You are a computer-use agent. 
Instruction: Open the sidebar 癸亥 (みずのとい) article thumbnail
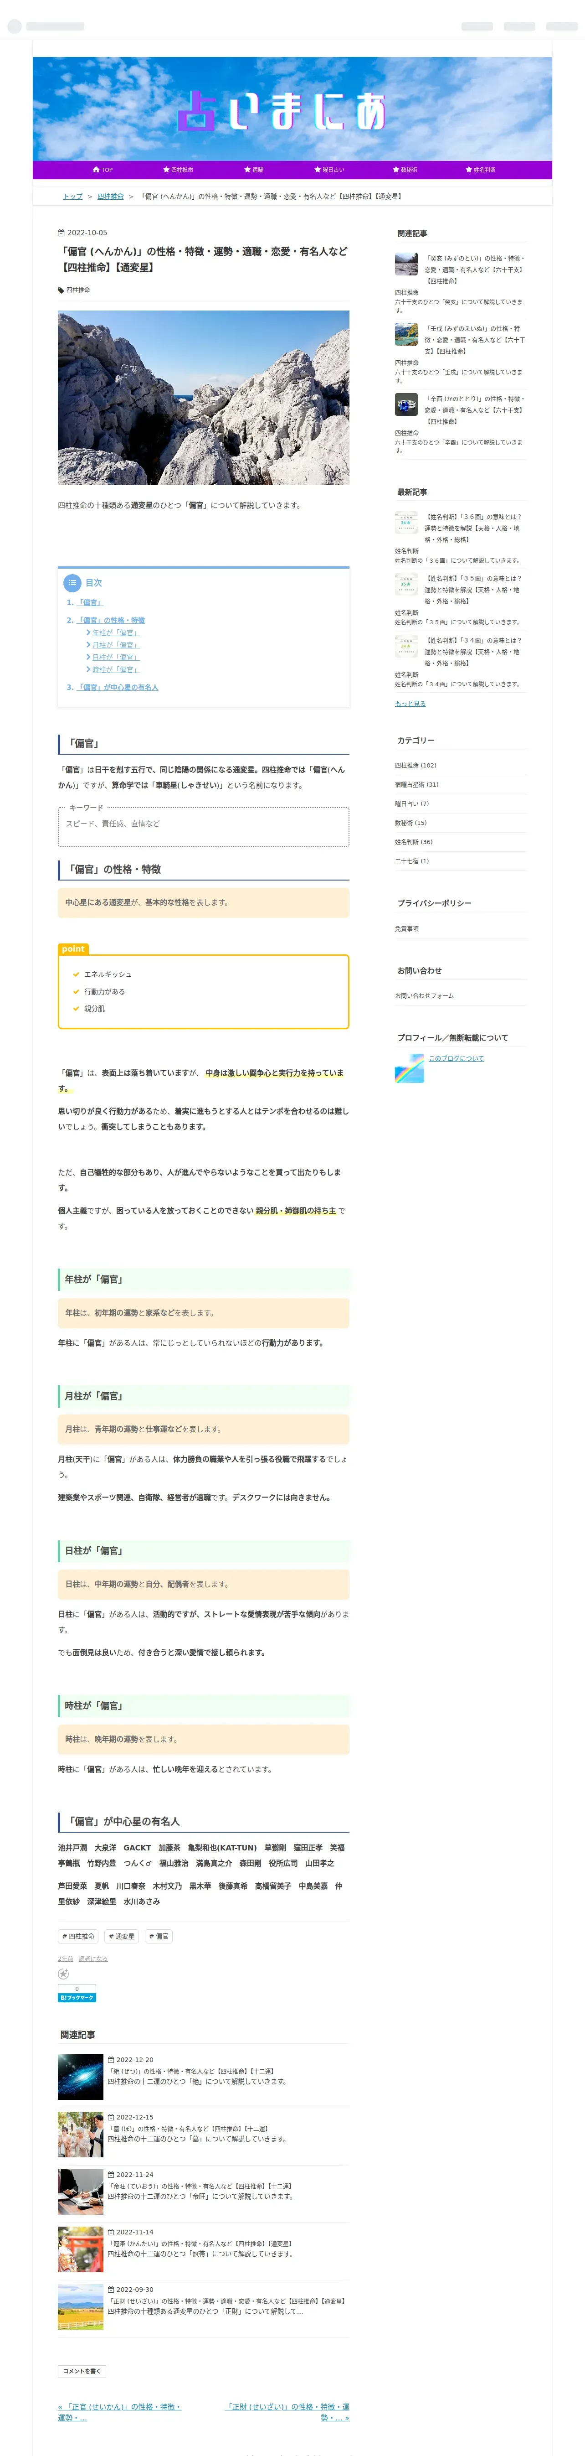(x=406, y=263)
